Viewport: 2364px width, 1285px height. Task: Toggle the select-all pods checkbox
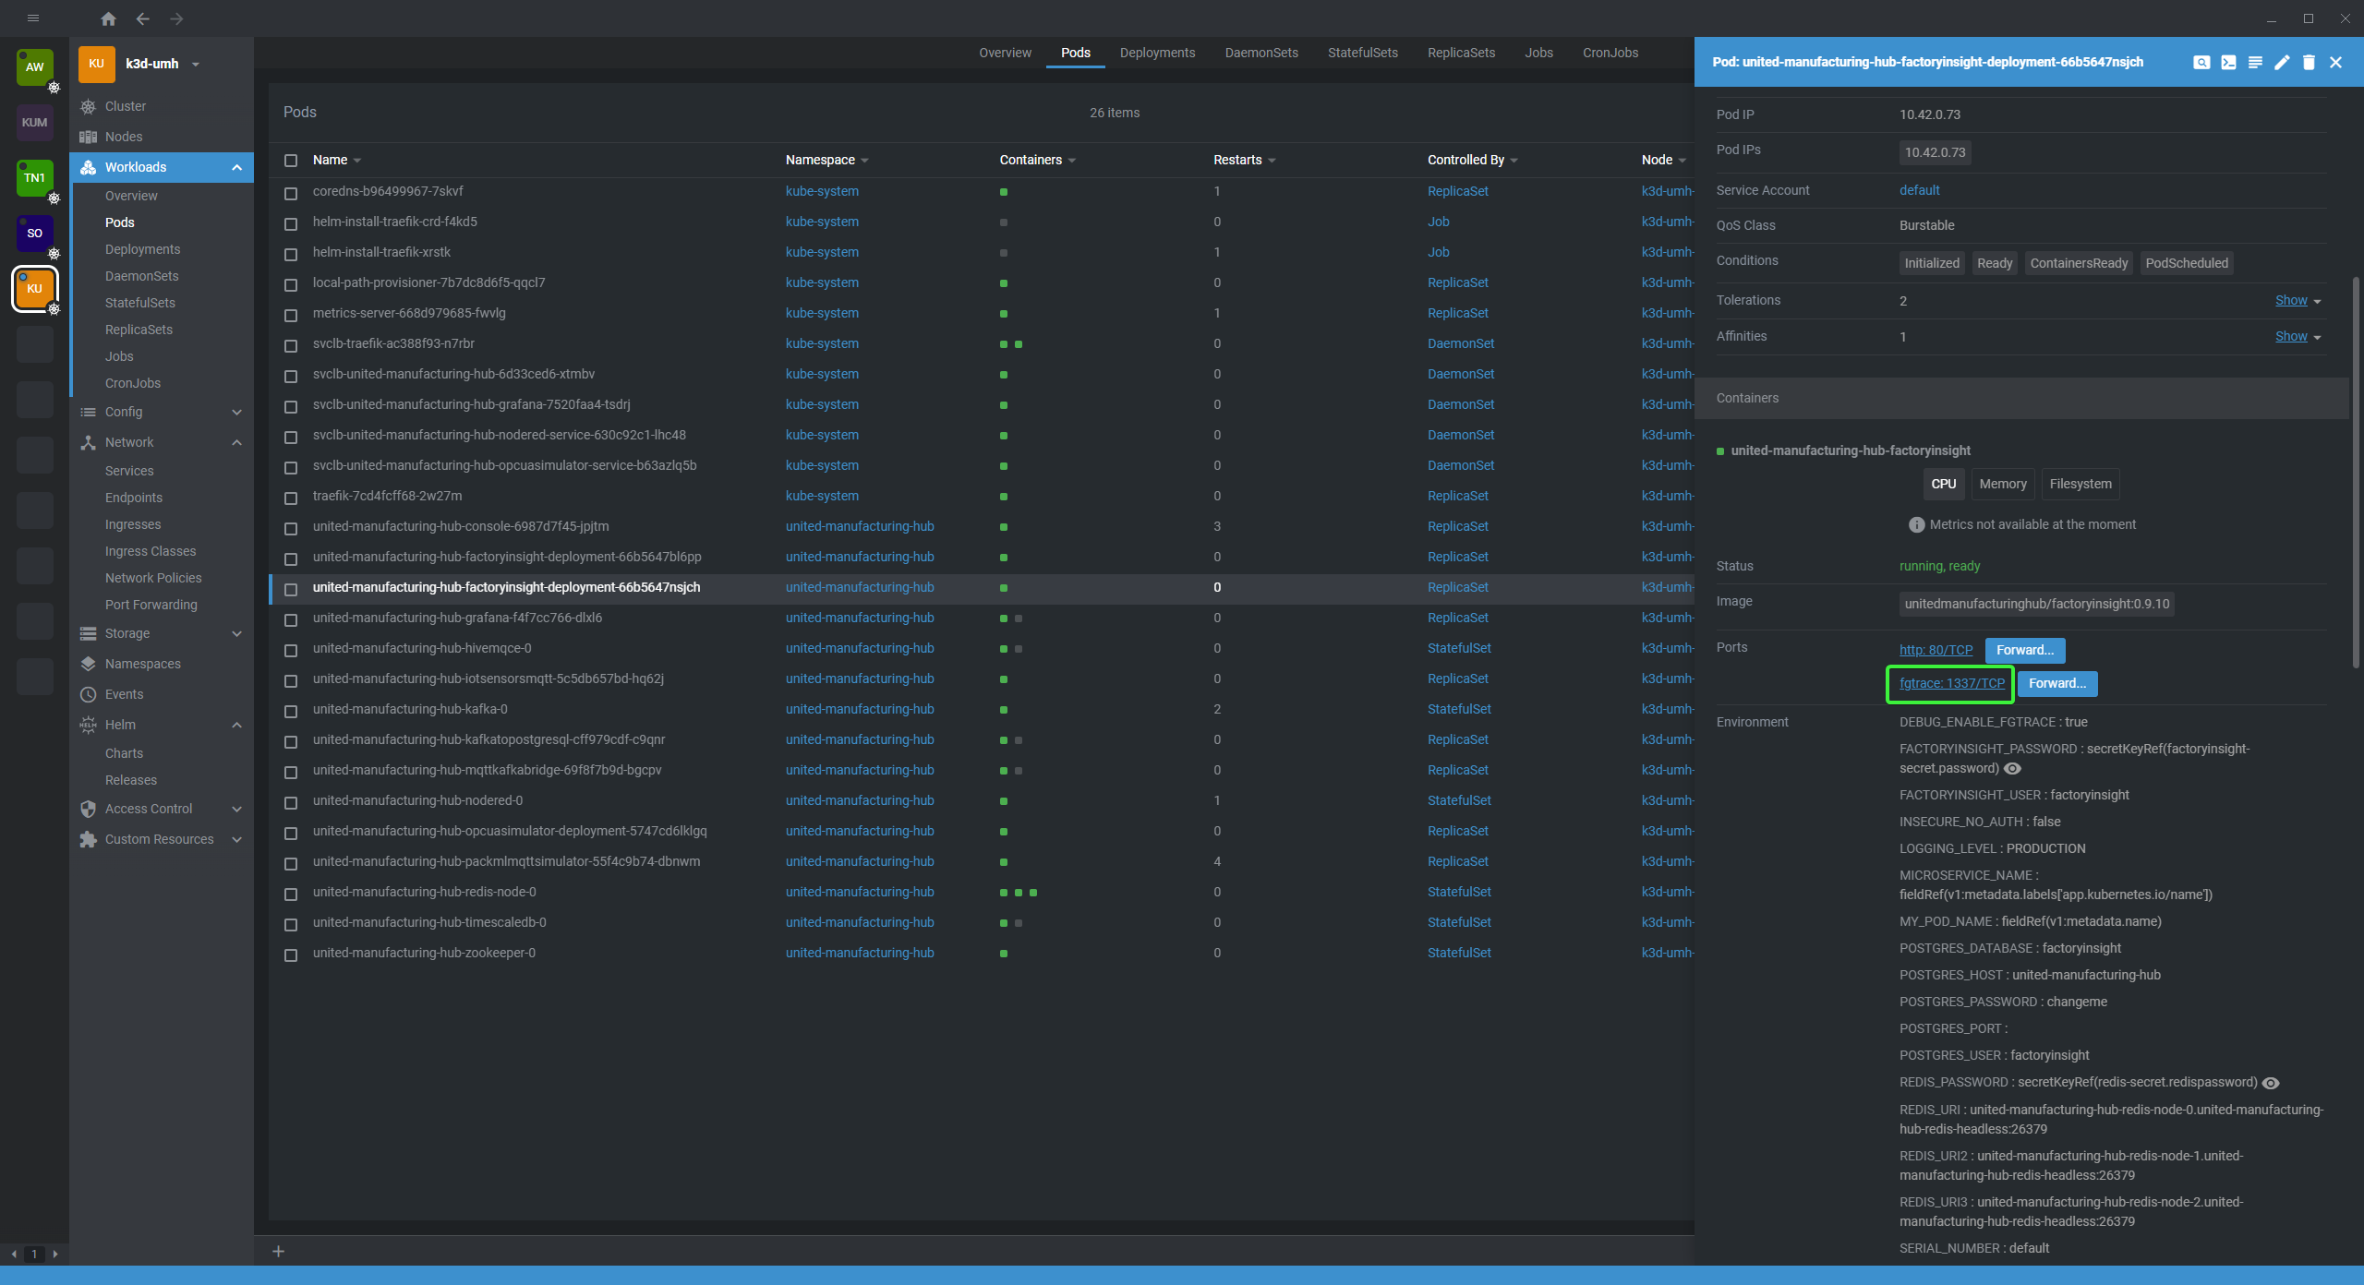click(x=291, y=161)
